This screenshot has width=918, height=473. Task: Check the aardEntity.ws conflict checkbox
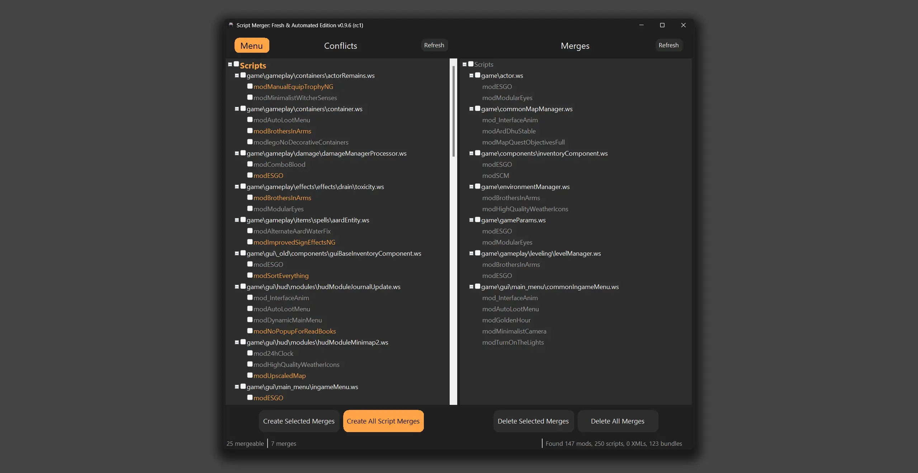click(x=243, y=219)
